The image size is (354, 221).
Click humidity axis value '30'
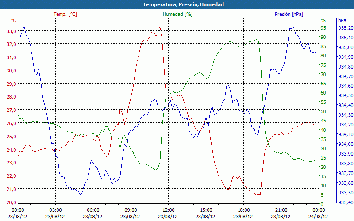click(x=323, y=149)
